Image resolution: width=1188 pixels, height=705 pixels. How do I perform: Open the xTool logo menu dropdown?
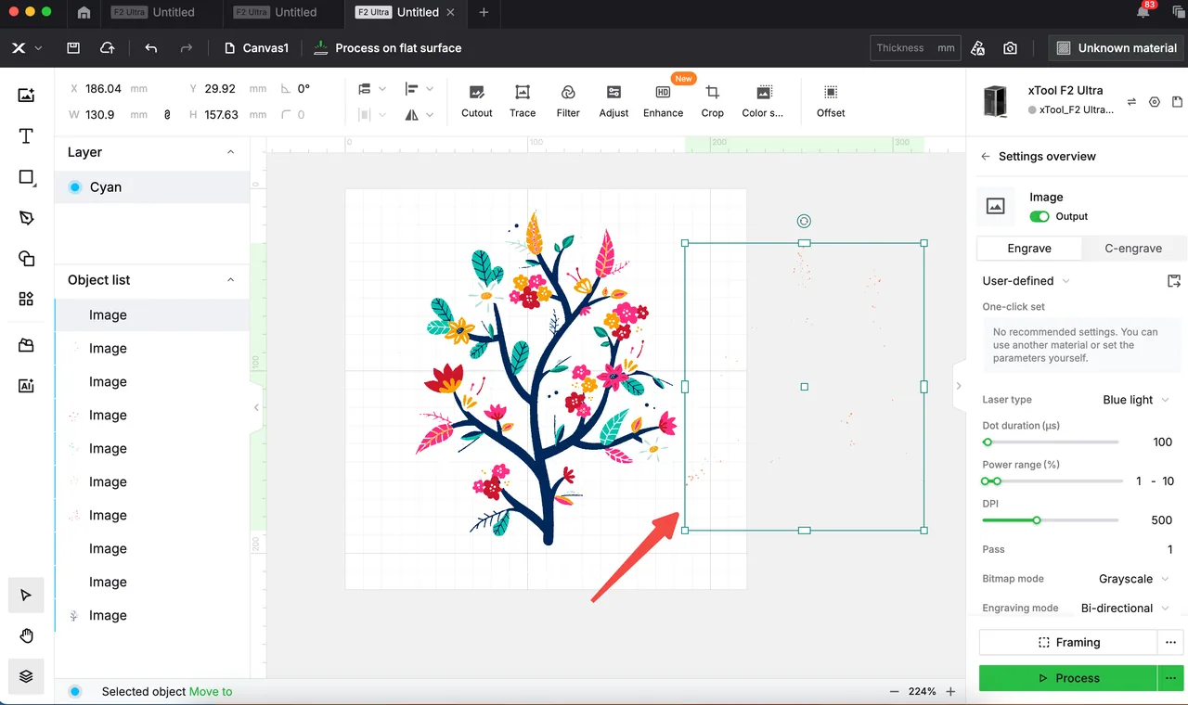point(26,48)
